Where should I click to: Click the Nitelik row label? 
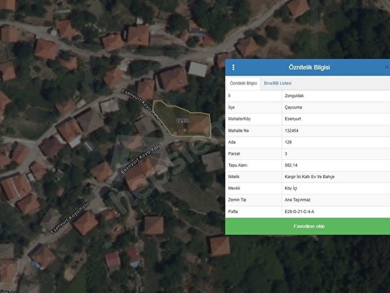coord(234,176)
